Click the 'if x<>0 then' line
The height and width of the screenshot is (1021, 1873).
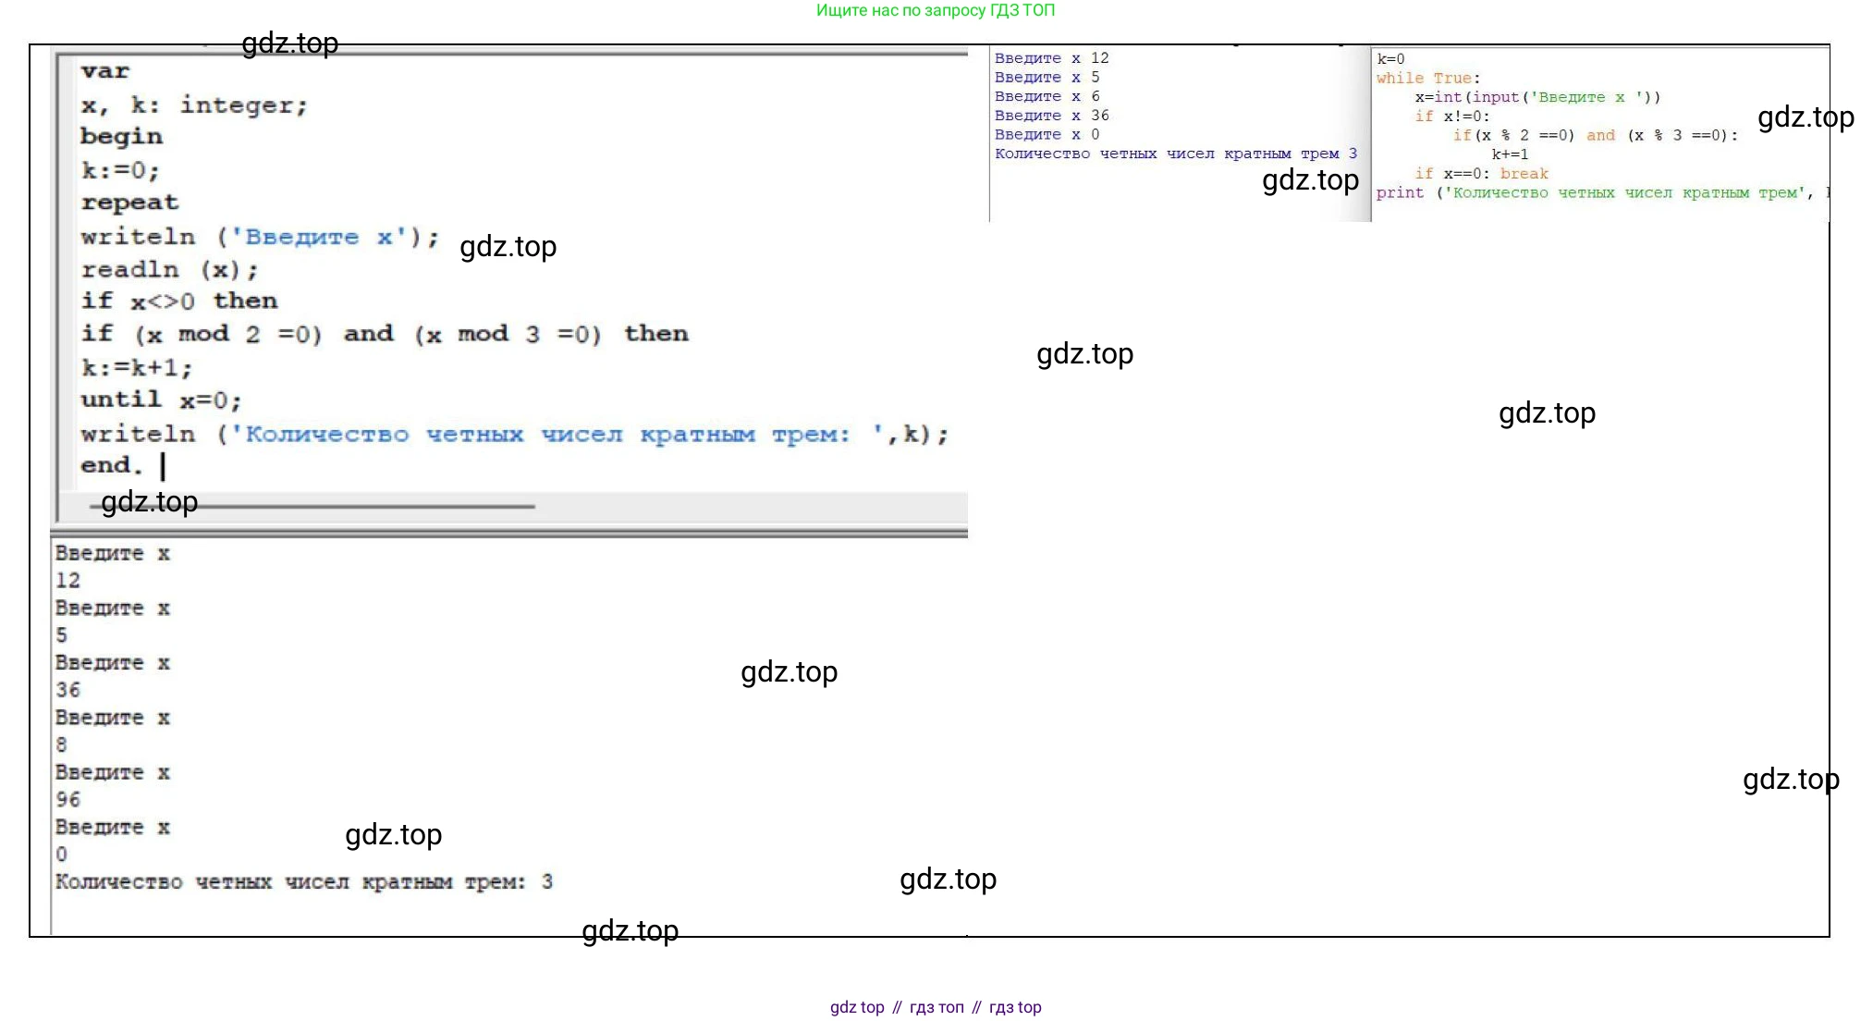[178, 301]
